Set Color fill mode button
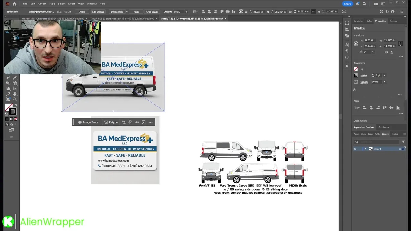411x231 pixels. point(7,119)
